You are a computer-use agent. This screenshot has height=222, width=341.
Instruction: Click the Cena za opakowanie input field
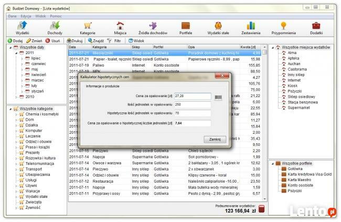(192, 96)
